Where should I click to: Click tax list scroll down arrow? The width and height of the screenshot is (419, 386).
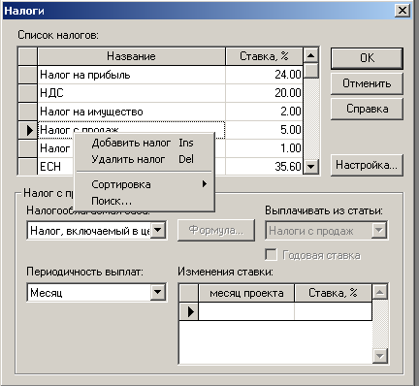coord(311,167)
